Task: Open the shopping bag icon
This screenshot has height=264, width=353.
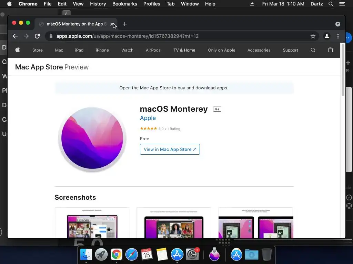Action: (330, 50)
